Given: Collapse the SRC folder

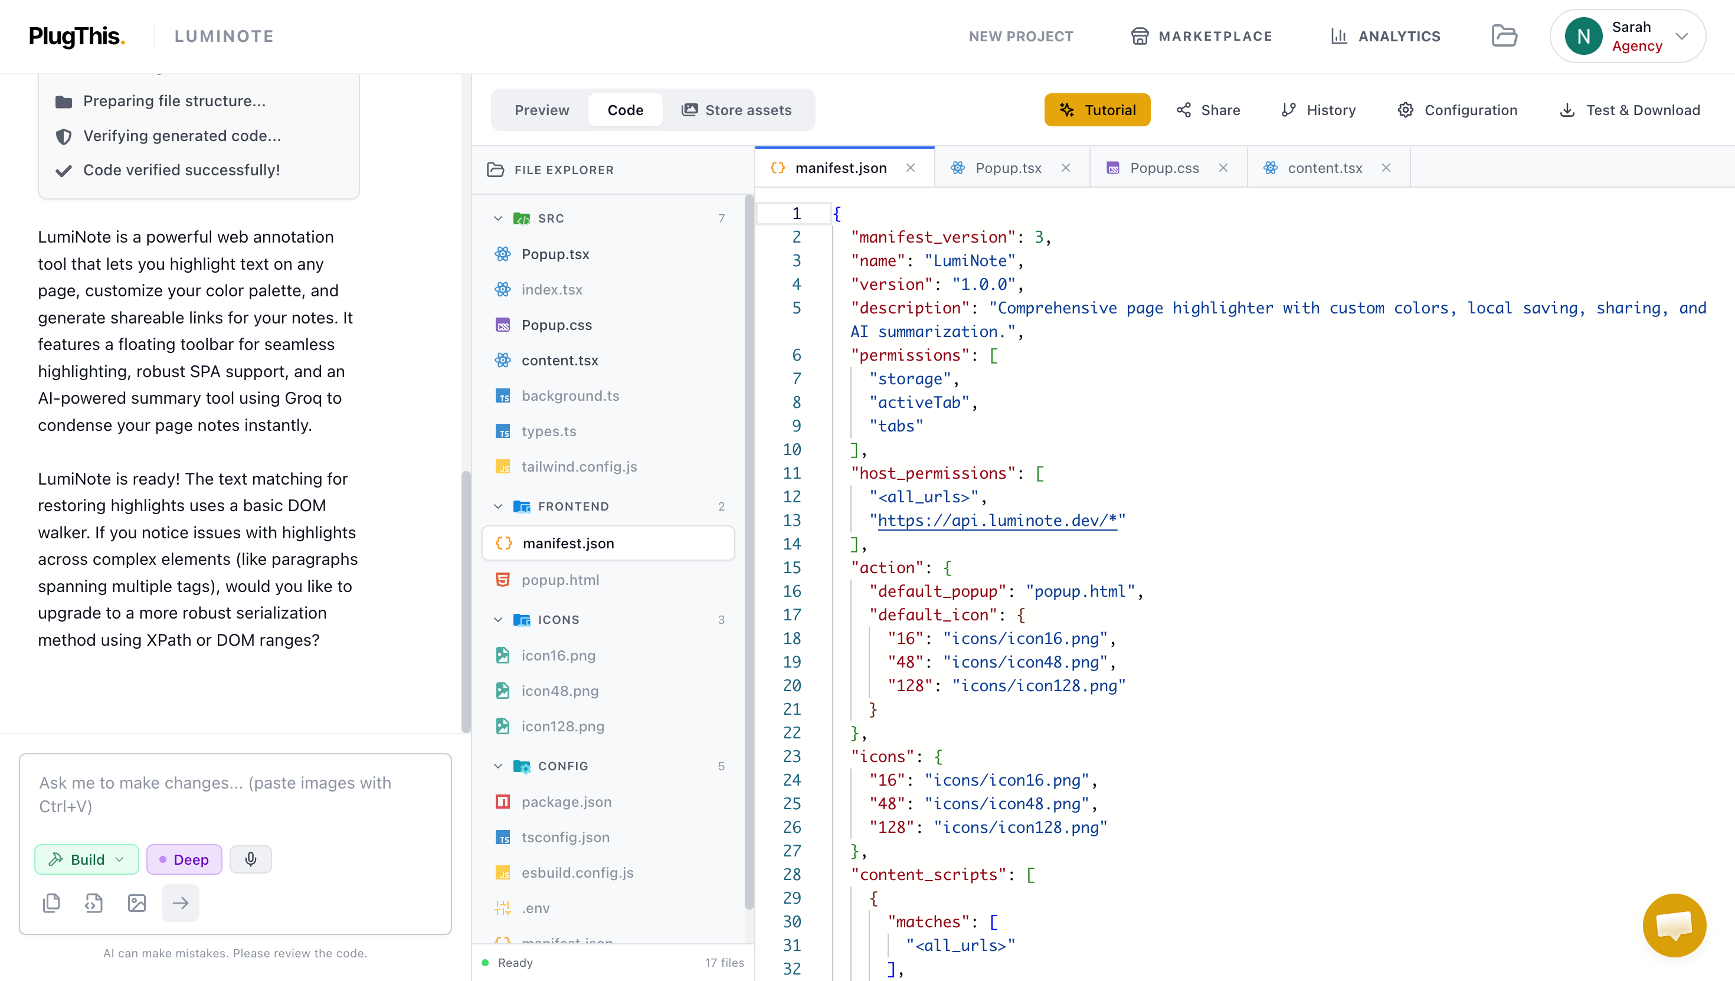Looking at the screenshot, I should [x=497, y=218].
